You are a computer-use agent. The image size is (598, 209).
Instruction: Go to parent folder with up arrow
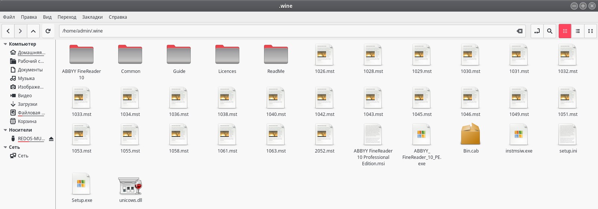[33, 31]
